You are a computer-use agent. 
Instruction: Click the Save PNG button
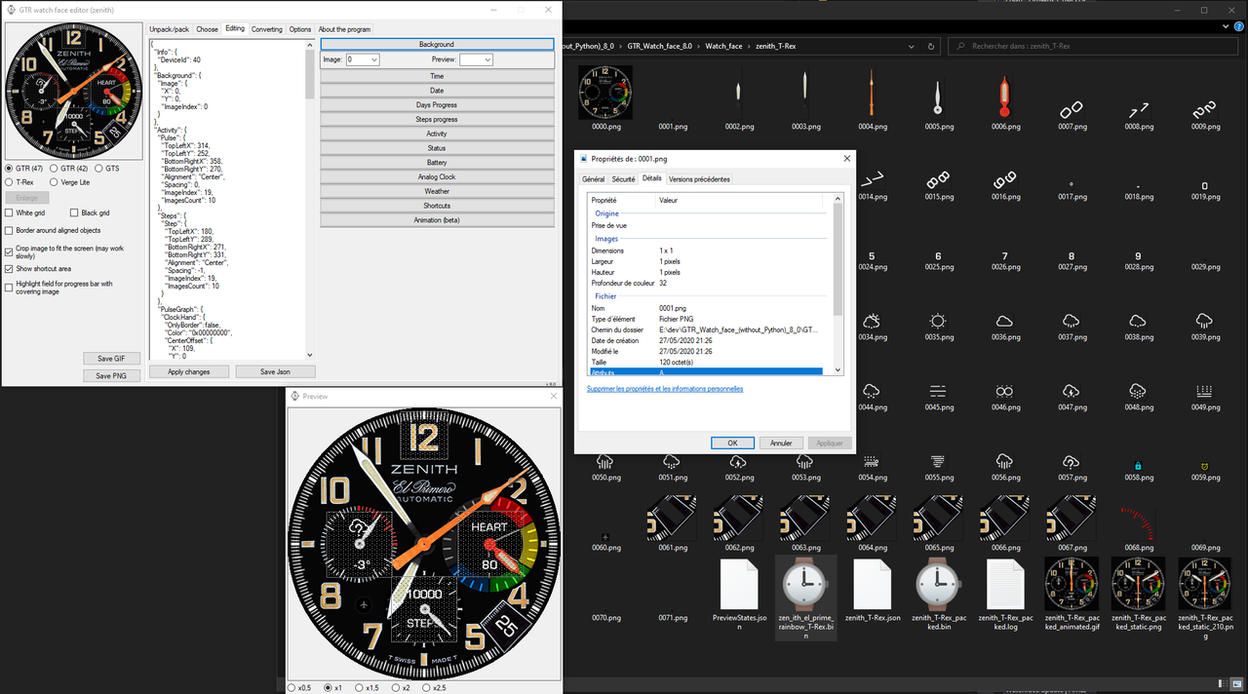(111, 375)
